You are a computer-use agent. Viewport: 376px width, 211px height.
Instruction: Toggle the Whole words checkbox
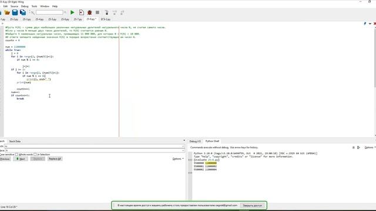pos(16,155)
